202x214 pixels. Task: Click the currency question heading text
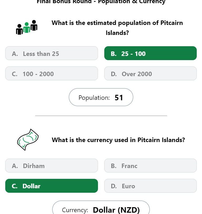[118, 140]
